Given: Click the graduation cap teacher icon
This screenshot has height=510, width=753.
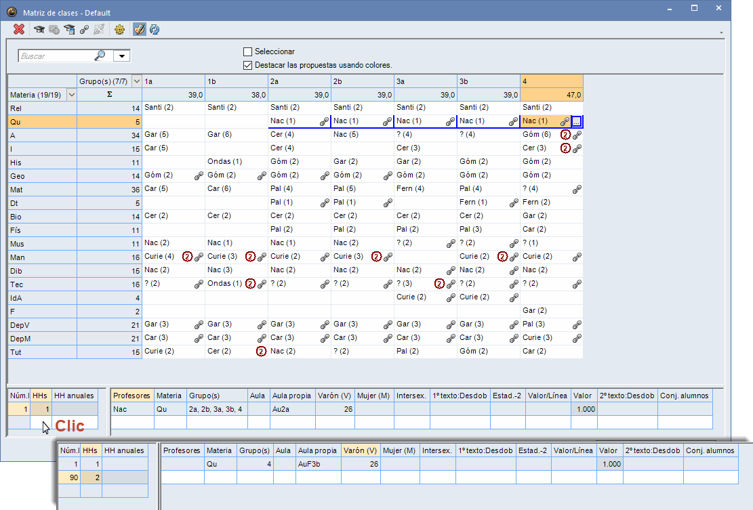Looking at the screenshot, I should [x=39, y=30].
